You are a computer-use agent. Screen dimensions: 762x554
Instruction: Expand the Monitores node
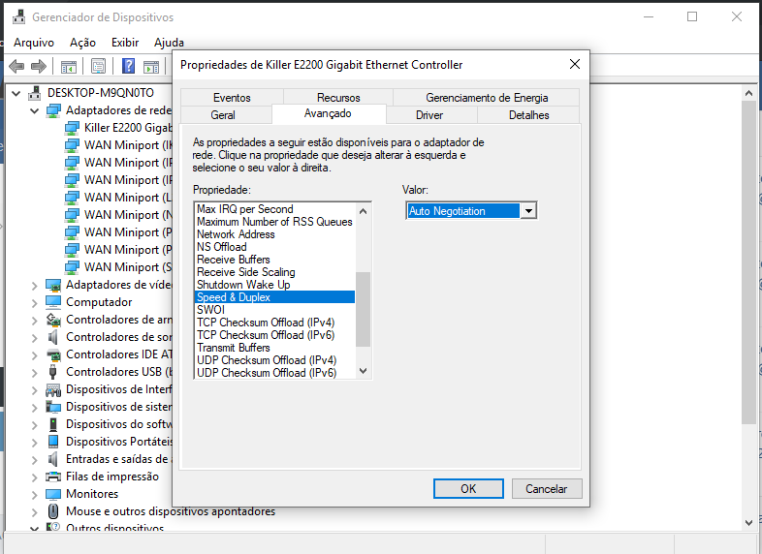pos(34,495)
